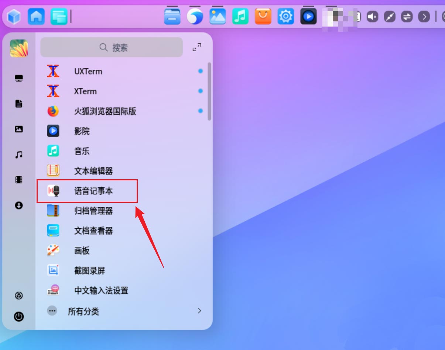Open the launcher cube icon in dock
This screenshot has height=350, width=445.
click(x=14, y=17)
